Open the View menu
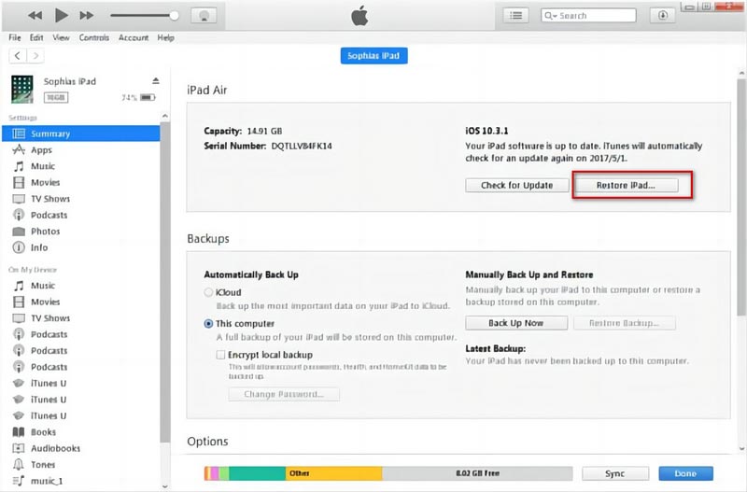 (x=61, y=37)
